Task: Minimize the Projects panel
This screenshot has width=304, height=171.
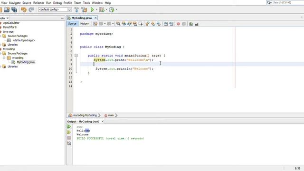Action: (x=62, y=18)
